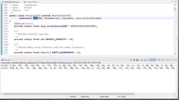The width and height of the screenshot is (179, 100).
Task: Click editor vertical scrollbar down arrow
Action: (x=175, y=54)
